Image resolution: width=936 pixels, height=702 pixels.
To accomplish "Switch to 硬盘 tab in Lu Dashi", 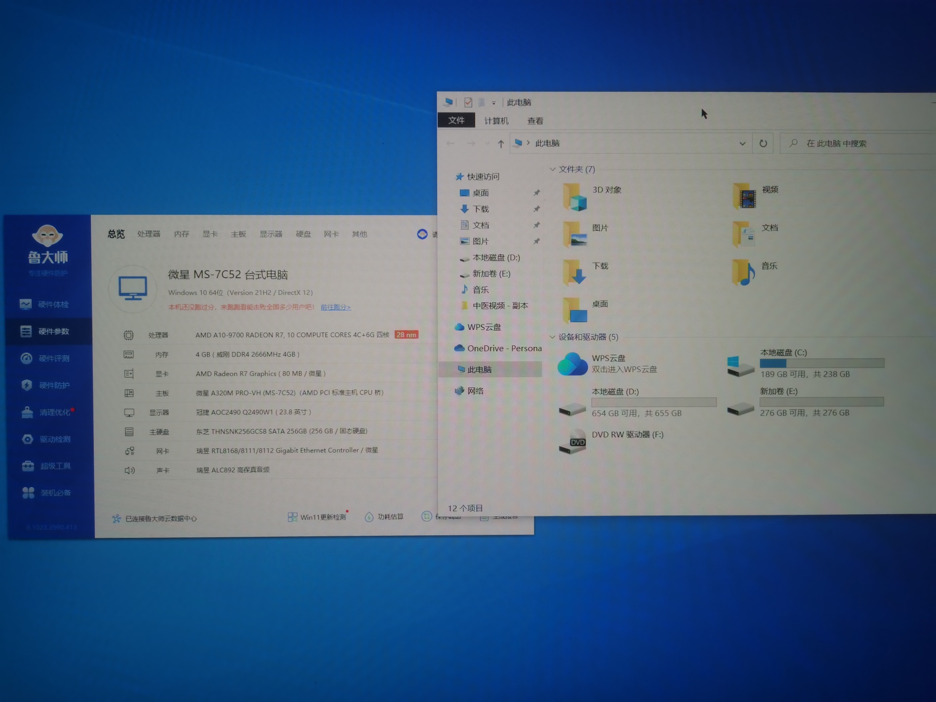I will pyautogui.click(x=303, y=234).
